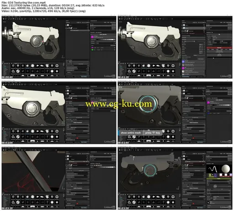The image size is (234, 211).
Task: Pick magnifier-like brush icon in 00:03:20 frame shelf
Action: click(13, 202)
